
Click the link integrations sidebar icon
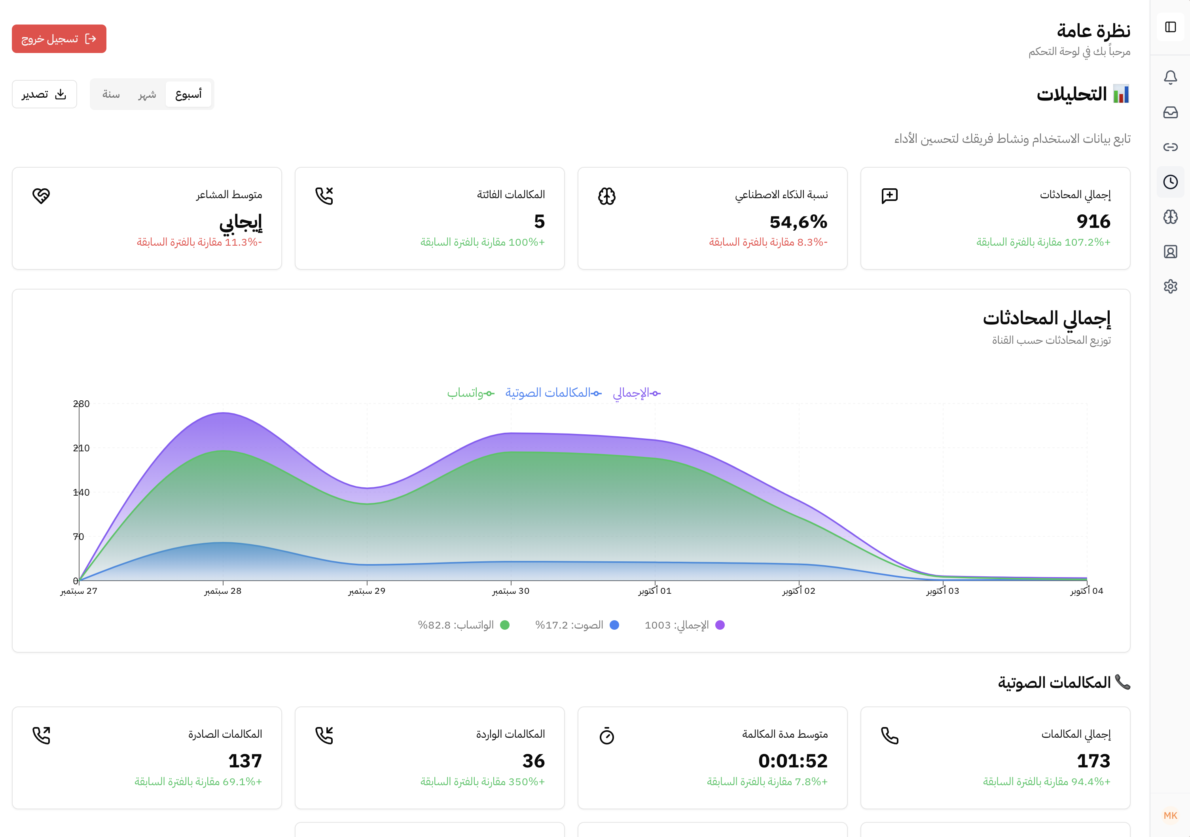click(1170, 147)
